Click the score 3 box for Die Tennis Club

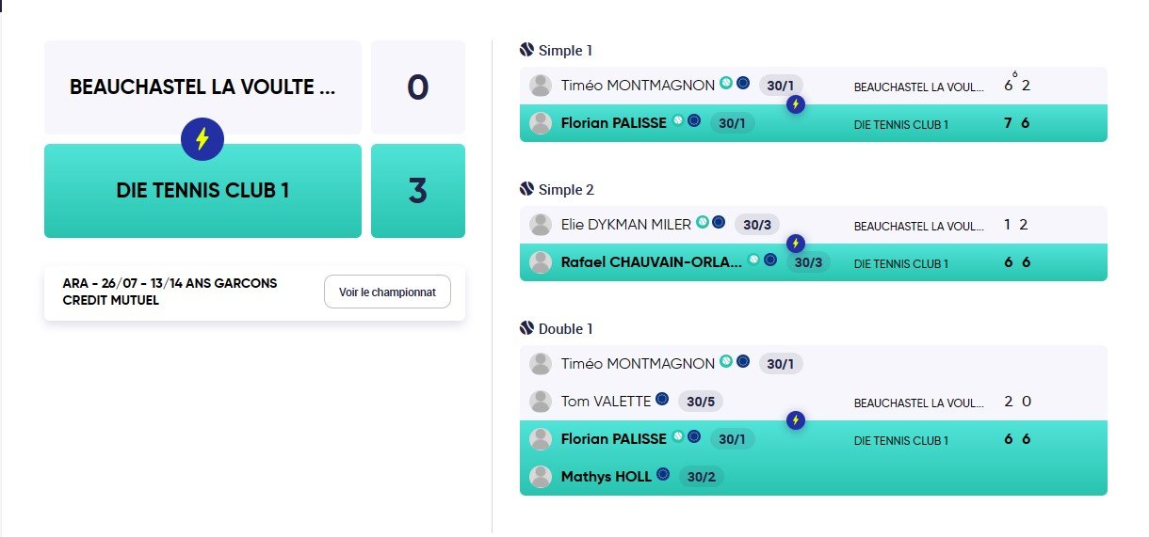coord(418,191)
